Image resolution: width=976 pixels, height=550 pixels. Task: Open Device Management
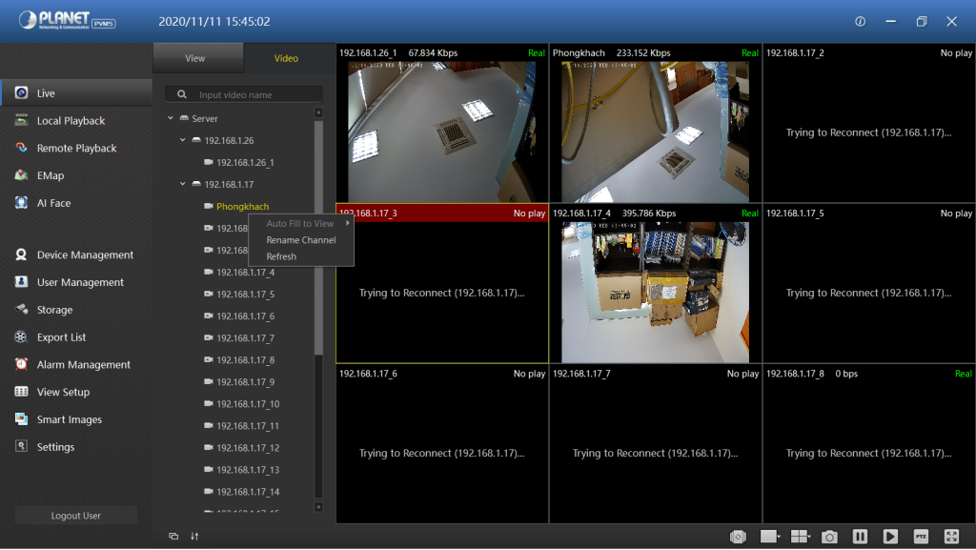76,255
